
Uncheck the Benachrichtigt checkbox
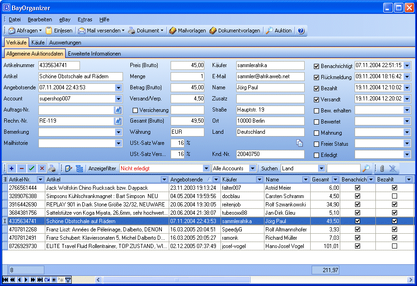pyautogui.click(x=317, y=66)
